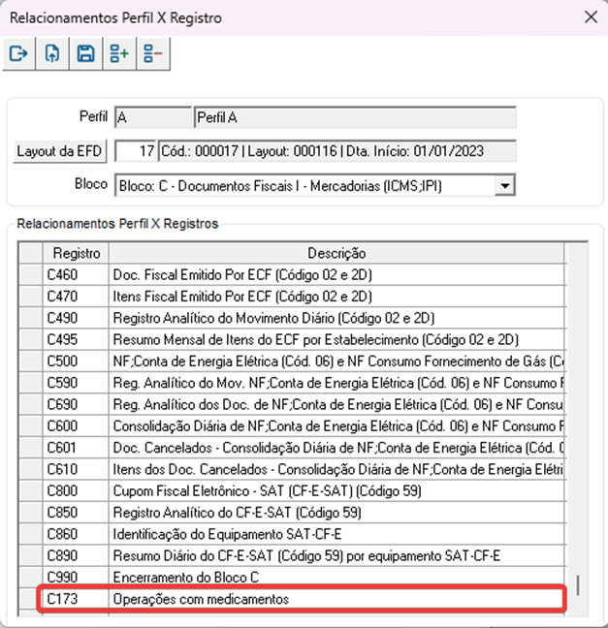Select the C800 registro cell
This screenshot has width=608, height=628.
[76, 491]
